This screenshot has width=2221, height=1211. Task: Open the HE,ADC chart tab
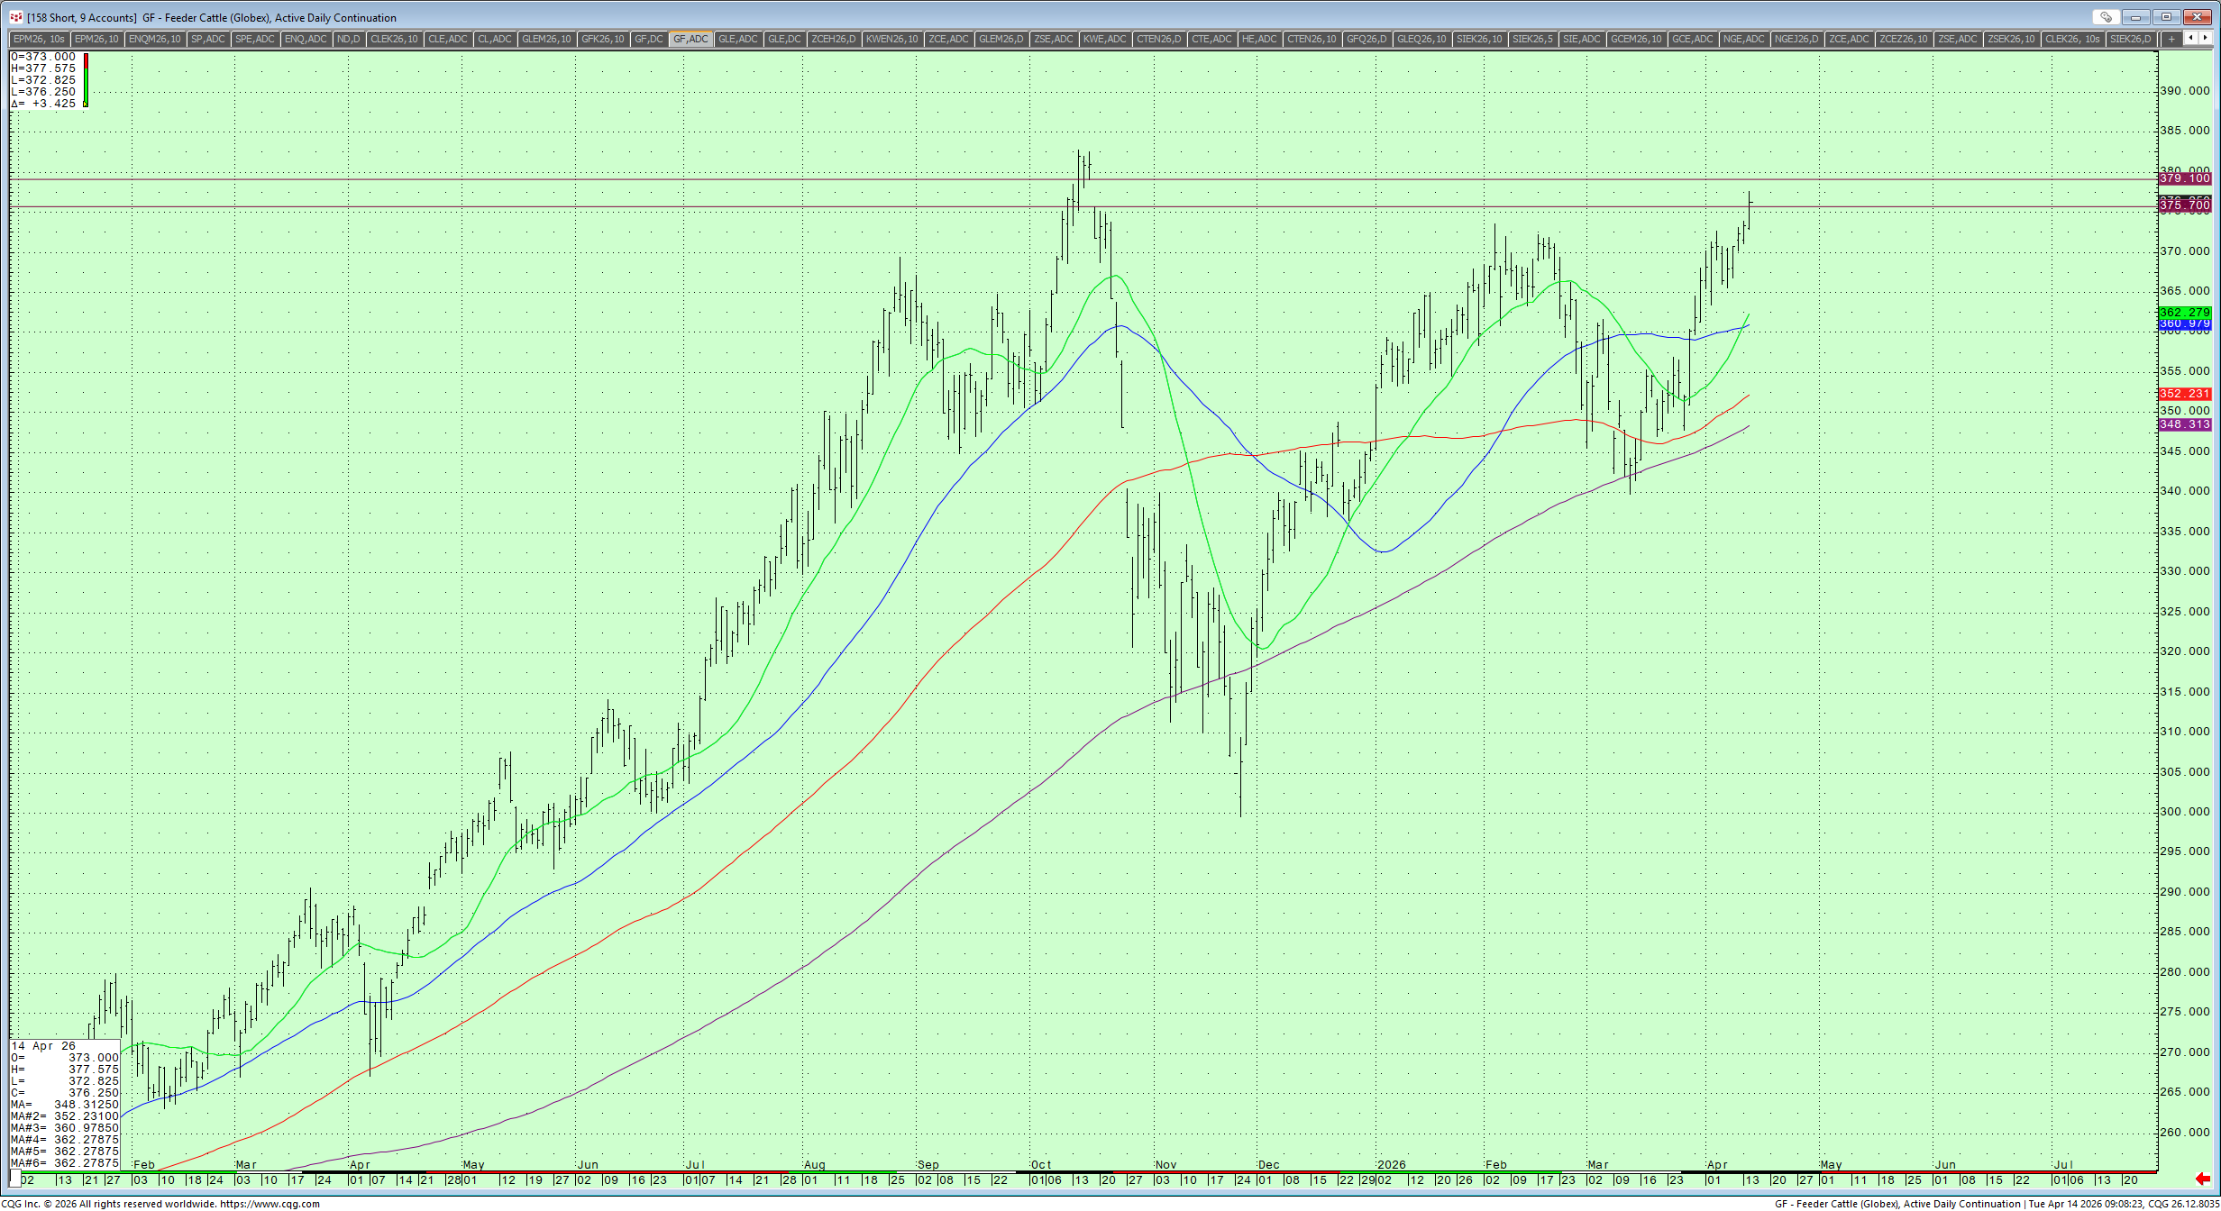pos(1258,39)
